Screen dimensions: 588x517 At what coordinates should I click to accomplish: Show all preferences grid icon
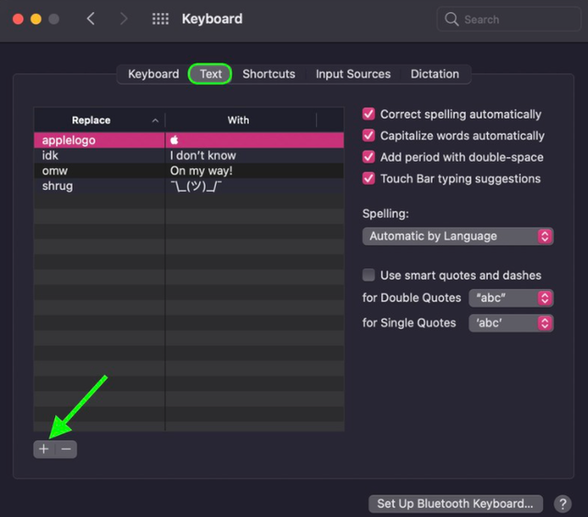coord(160,18)
